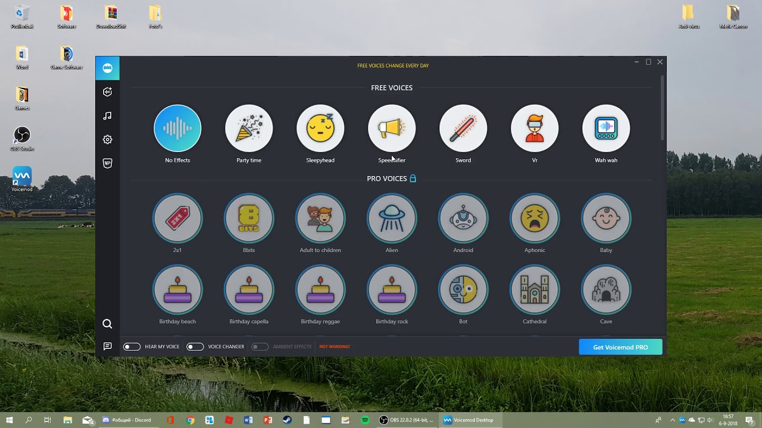Open the Word desktop shortcut
762x428 pixels.
click(22, 58)
